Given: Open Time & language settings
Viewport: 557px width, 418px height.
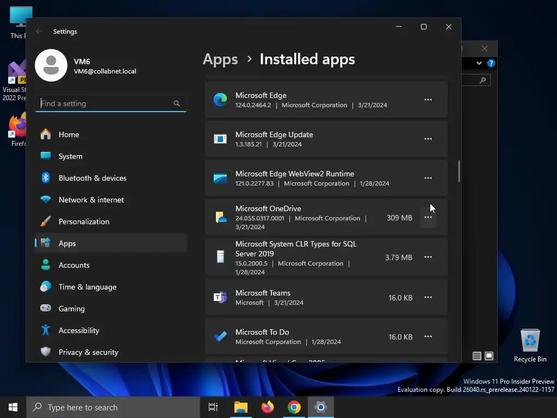Looking at the screenshot, I should point(111,287).
